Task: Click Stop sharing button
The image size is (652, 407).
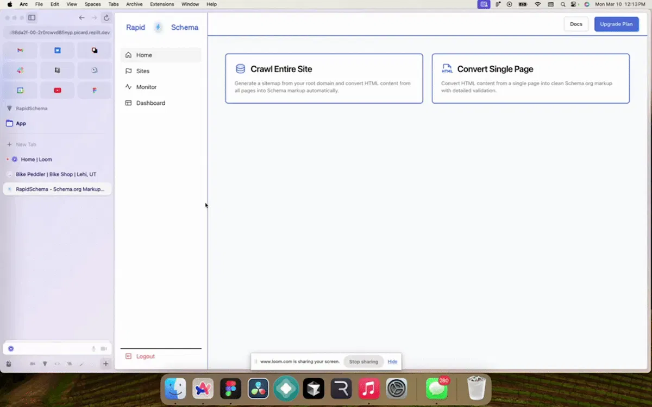Action: [363, 361]
